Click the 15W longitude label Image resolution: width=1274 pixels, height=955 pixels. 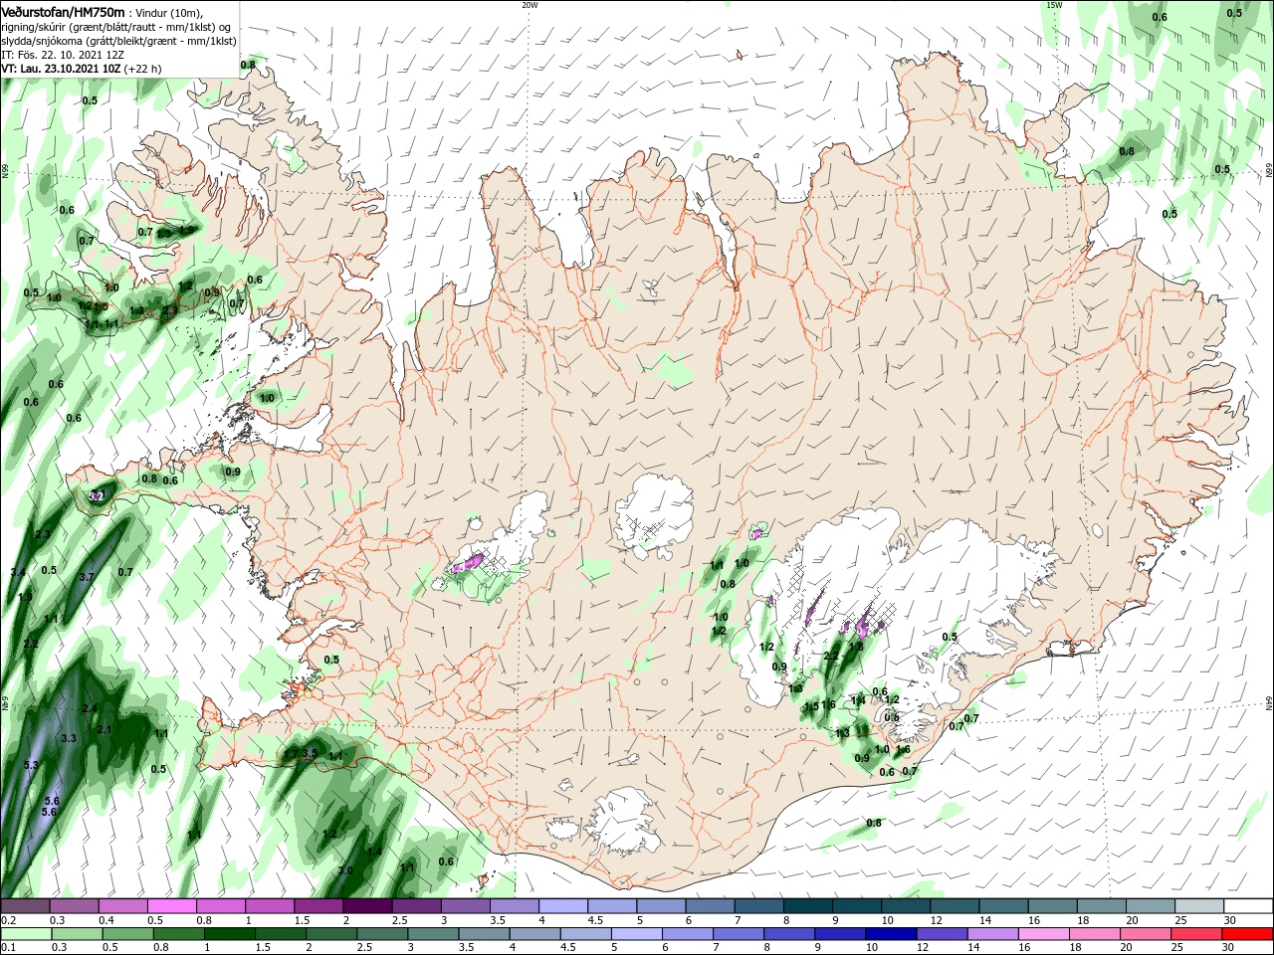coord(1054,5)
